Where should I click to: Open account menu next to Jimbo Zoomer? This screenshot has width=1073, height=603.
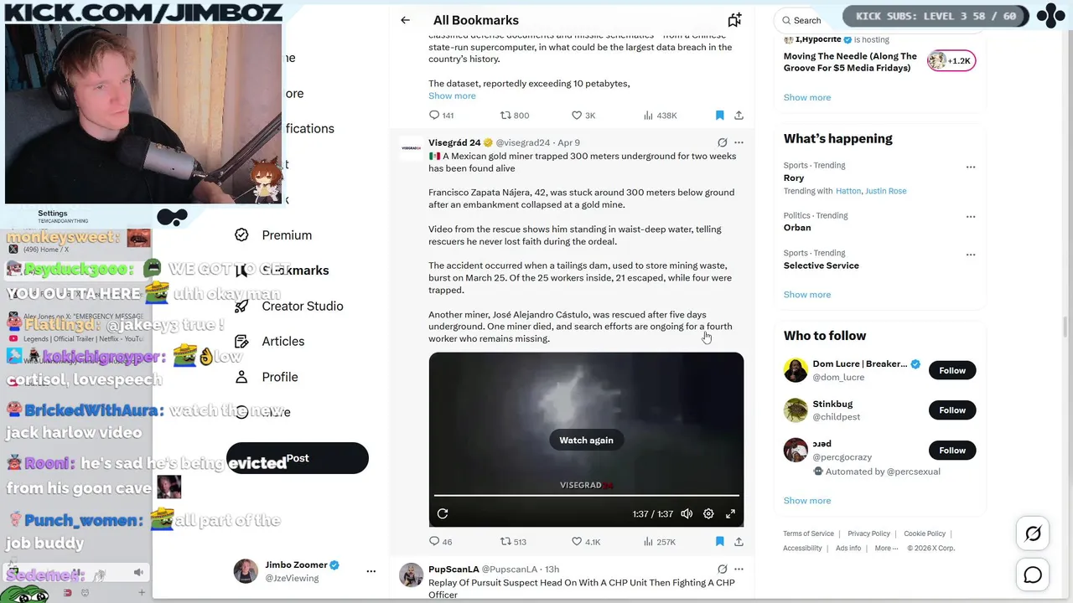coord(371,571)
